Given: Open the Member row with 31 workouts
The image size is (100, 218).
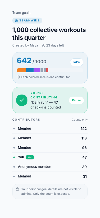Looking at the screenshot, I should [x=50, y=176].
